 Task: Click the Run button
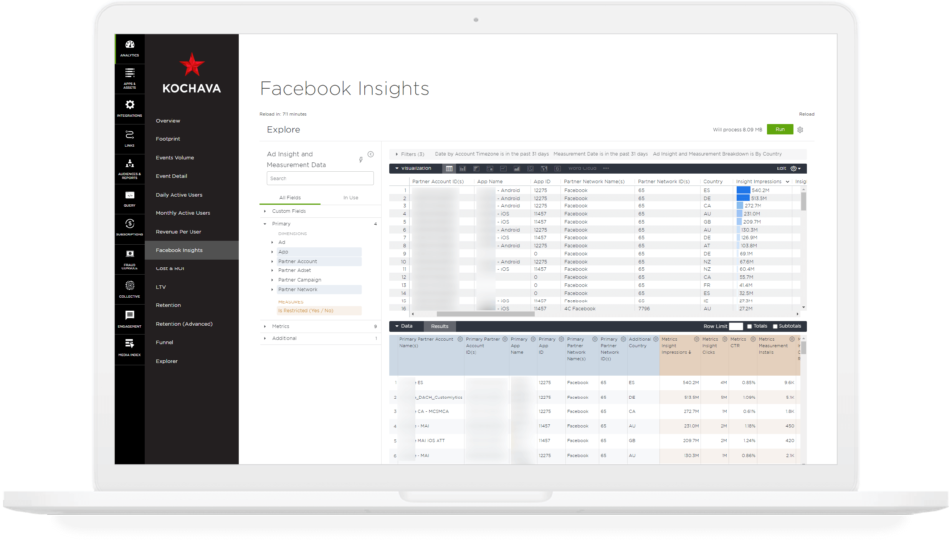[780, 129]
